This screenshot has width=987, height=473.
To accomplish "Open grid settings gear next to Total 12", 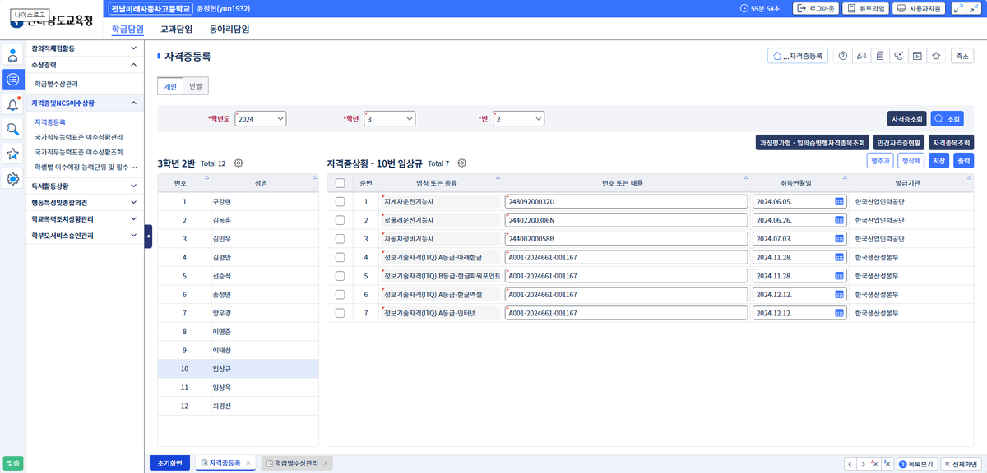I will coord(239,163).
